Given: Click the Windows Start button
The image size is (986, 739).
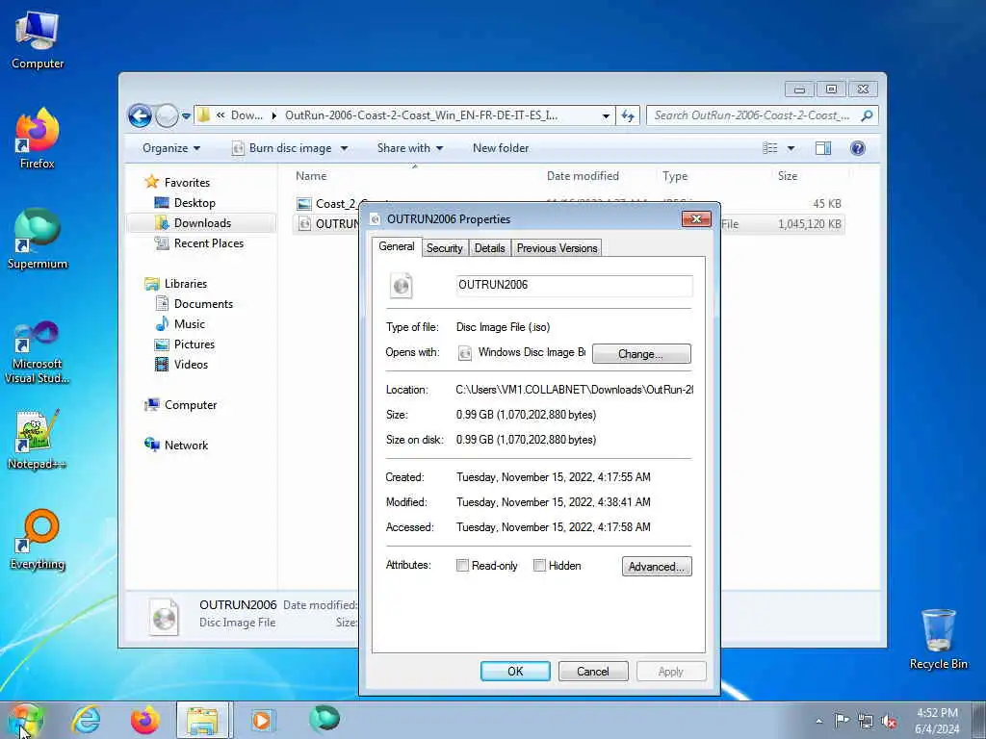Looking at the screenshot, I should point(25,720).
